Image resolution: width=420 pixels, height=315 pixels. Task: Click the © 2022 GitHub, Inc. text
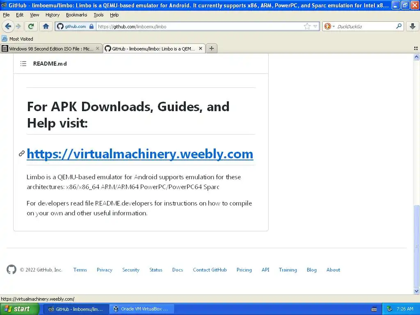tap(41, 270)
